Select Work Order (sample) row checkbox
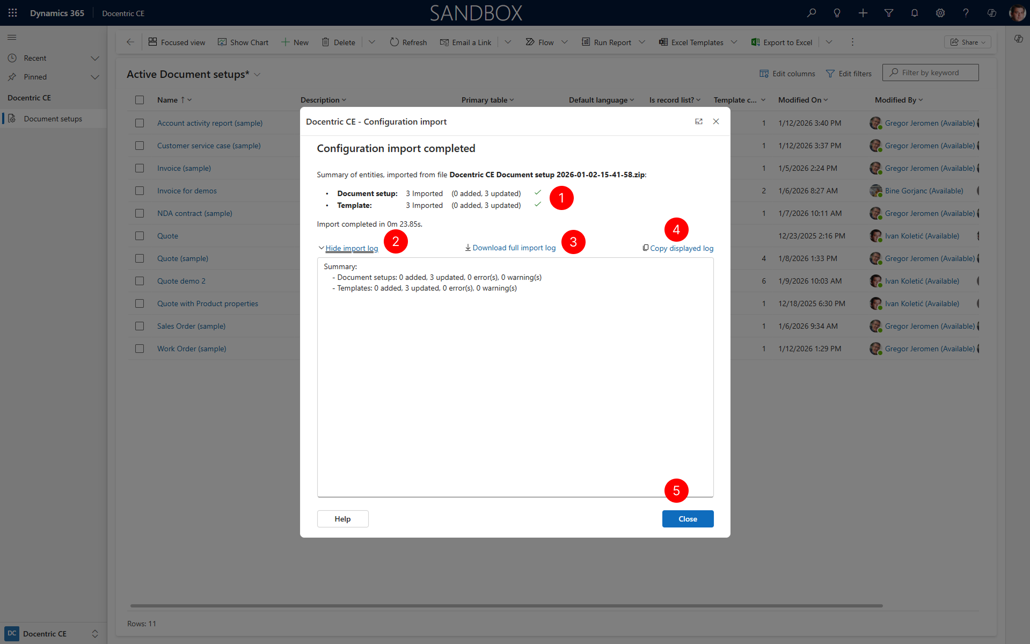This screenshot has height=644, width=1030. pos(140,349)
